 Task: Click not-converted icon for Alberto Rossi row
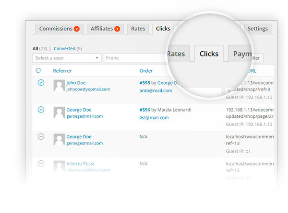[41, 163]
